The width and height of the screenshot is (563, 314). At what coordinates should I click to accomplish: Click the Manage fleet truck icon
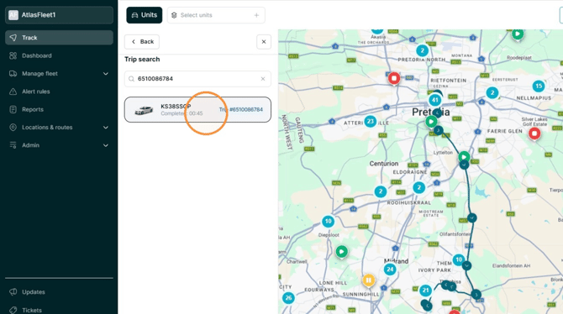pos(13,74)
